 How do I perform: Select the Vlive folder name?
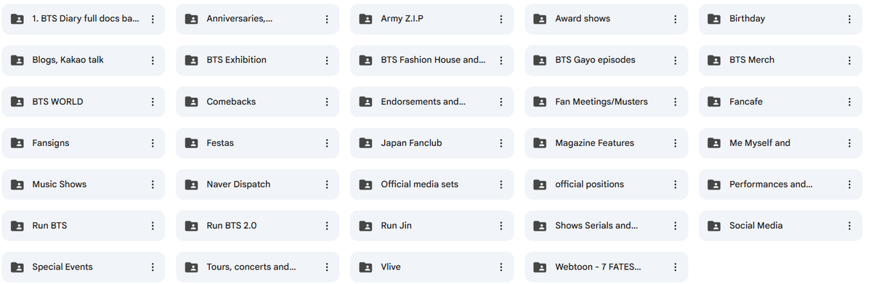391,267
